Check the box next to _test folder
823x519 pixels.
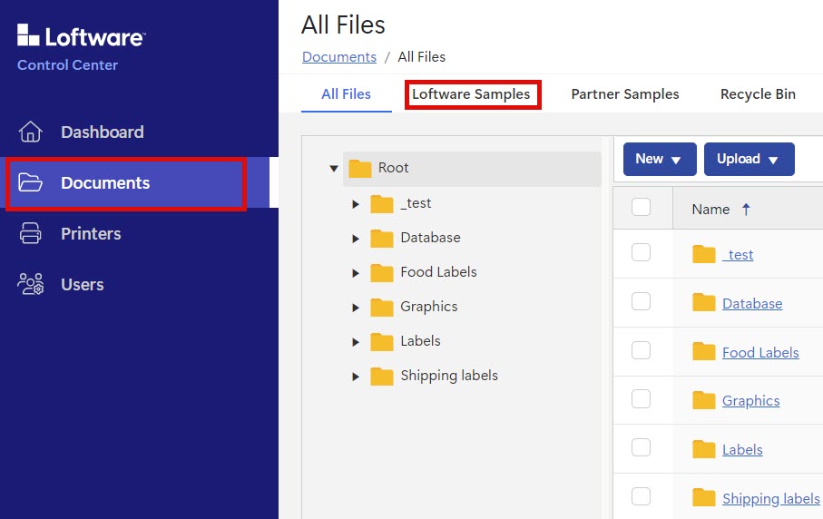642,253
